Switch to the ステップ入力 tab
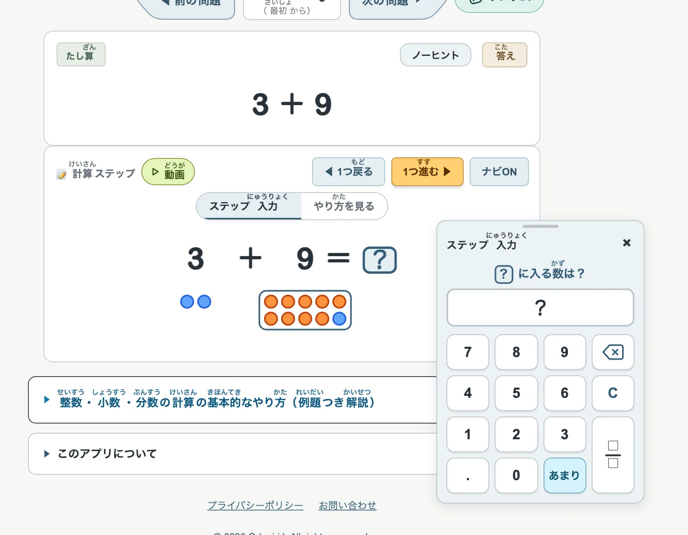Viewport: 688px width, 535px height. [249, 206]
